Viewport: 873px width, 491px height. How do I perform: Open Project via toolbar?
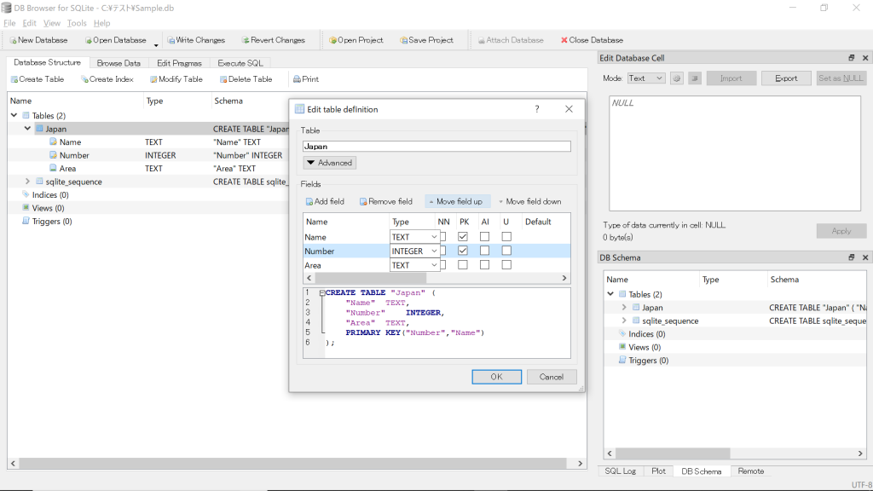(x=356, y=40)
